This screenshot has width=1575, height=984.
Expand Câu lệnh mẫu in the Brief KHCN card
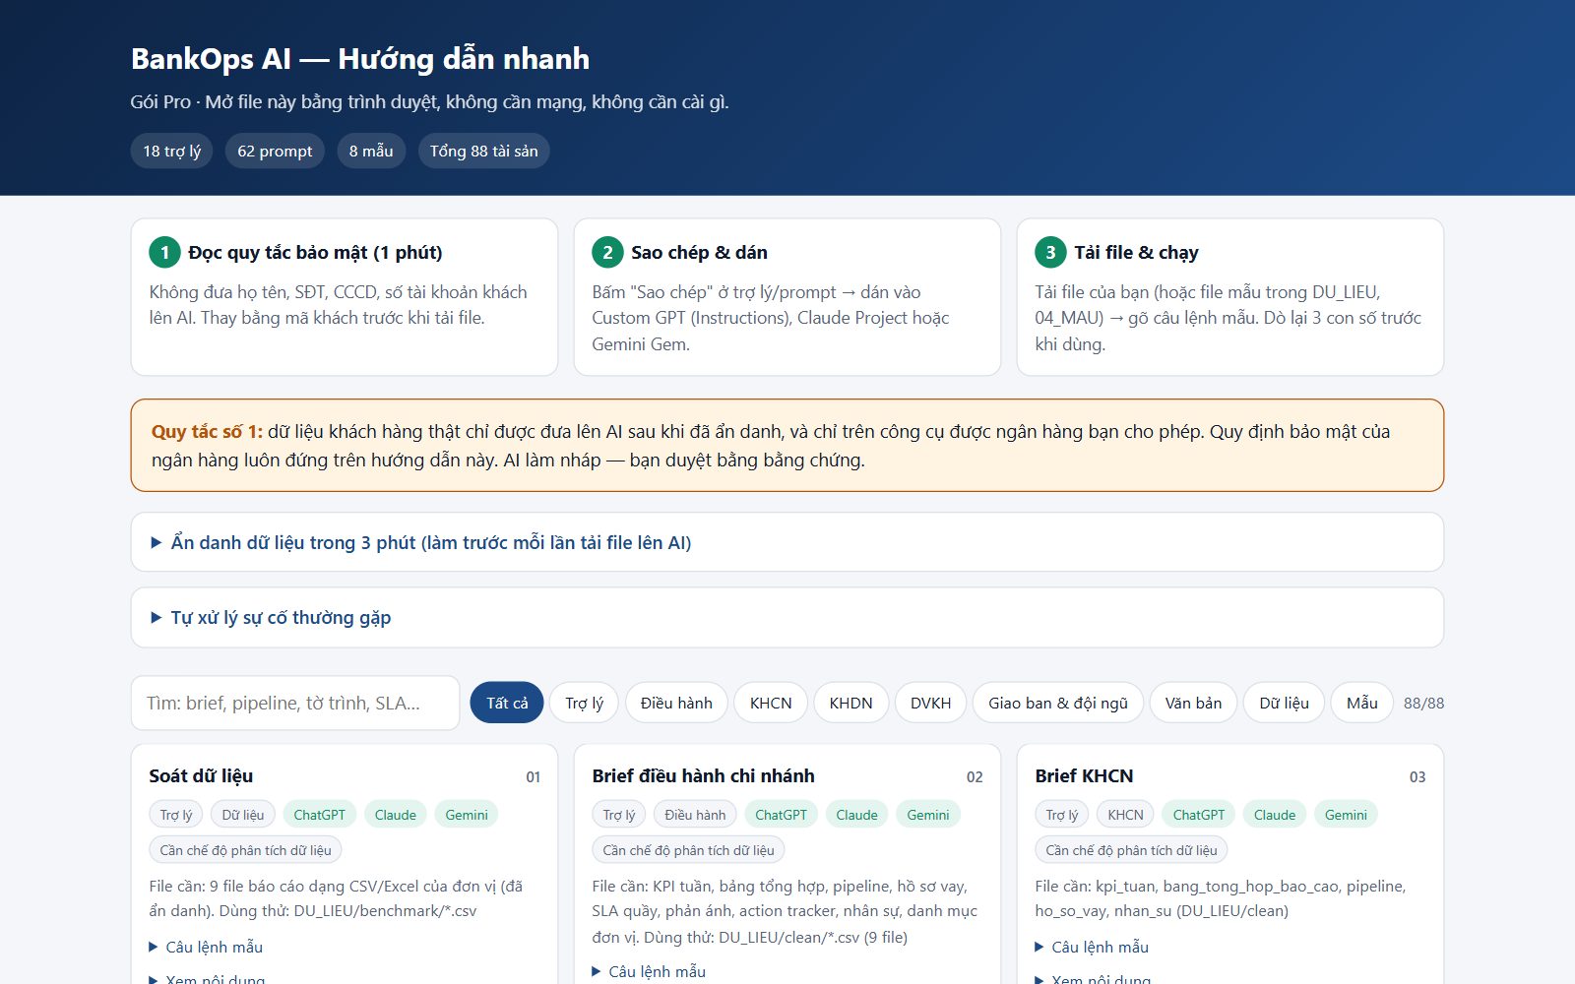(1092, 947)
